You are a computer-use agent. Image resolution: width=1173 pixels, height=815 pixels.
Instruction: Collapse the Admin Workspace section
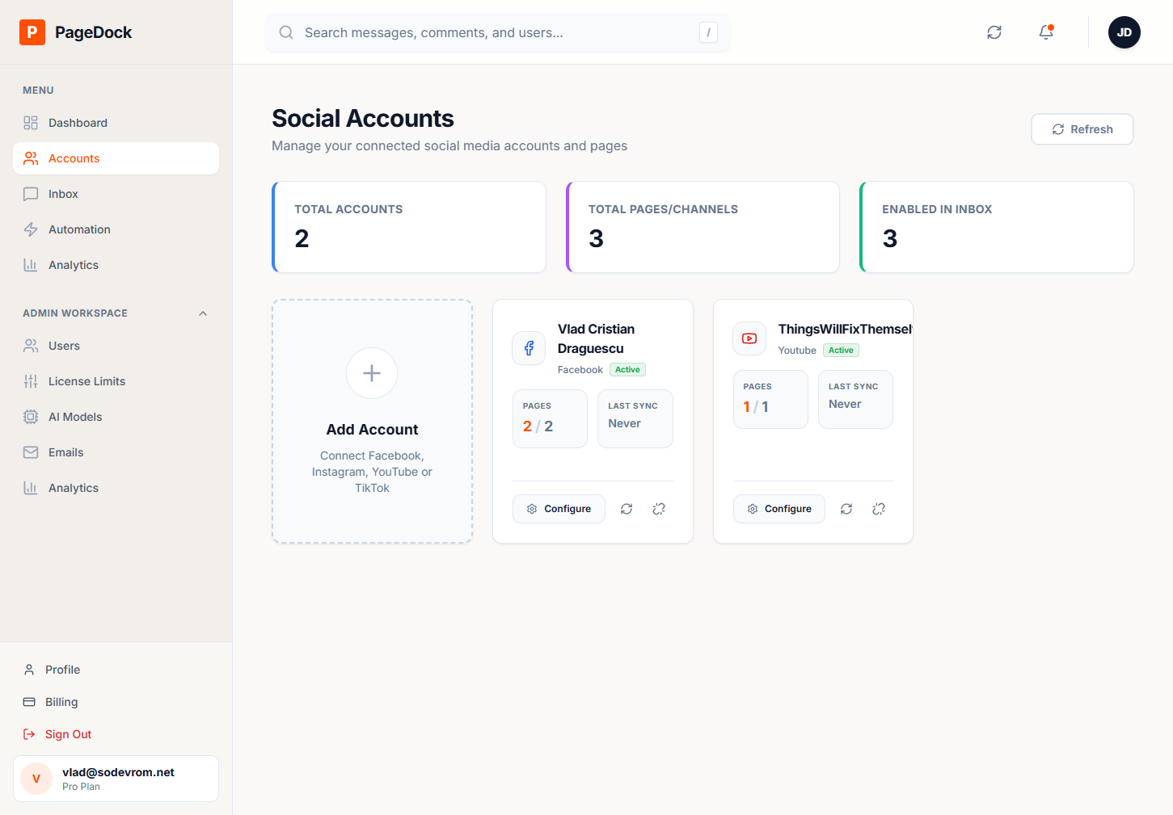[x=203, y=313]
